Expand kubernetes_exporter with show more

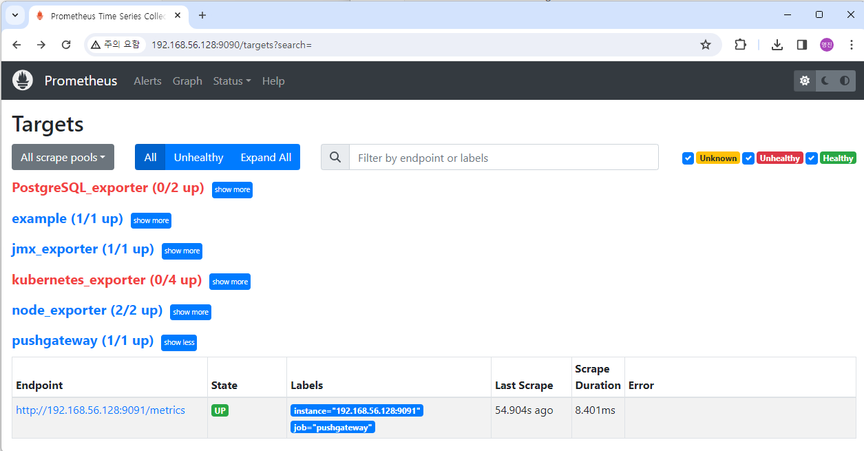point(230,282)
